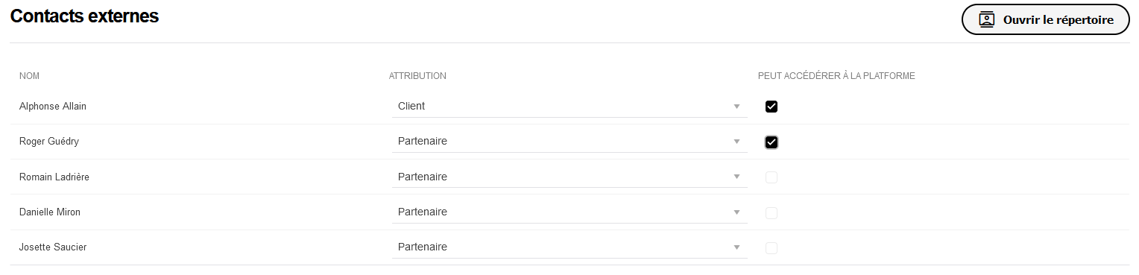Open the répertoire with the Ouvrir button

click(1045, 20)
